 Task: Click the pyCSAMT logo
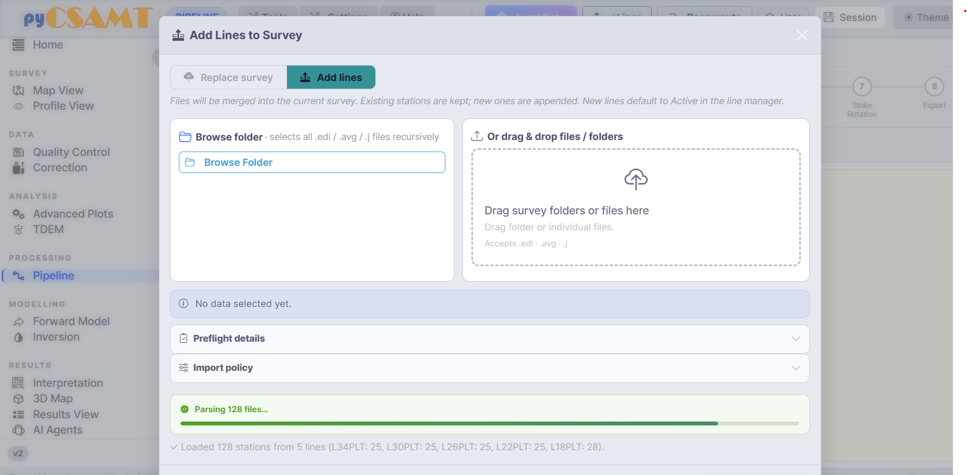tap(88, 18)
